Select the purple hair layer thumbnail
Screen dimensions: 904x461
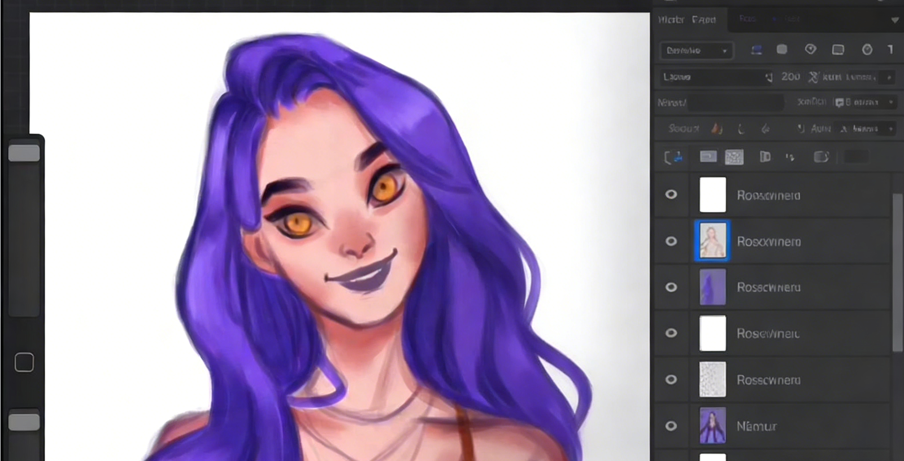(x=712, y=287)
